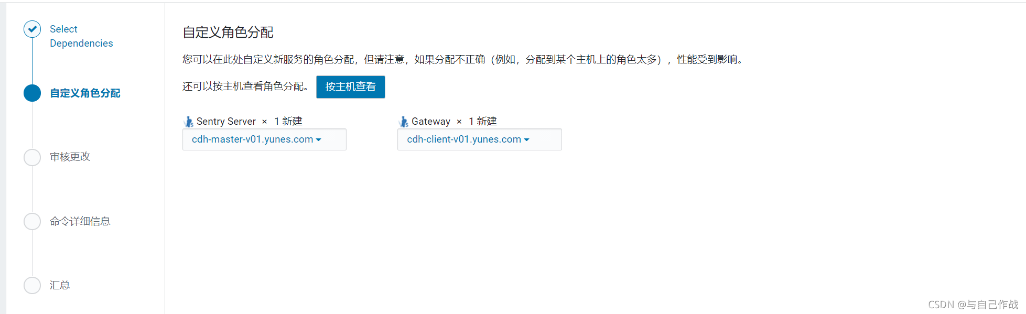Click the 自定义角色分配 page heading
Image resolution: width=1026 pixels, height=314 pixels.
coord(228,33)
